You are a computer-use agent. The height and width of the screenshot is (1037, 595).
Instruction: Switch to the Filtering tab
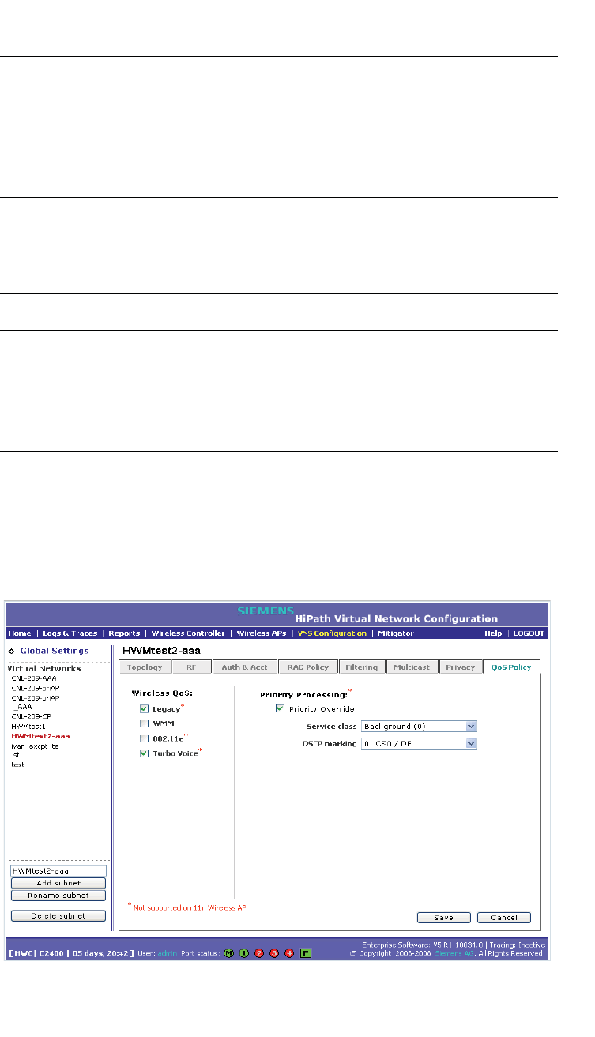362,667
